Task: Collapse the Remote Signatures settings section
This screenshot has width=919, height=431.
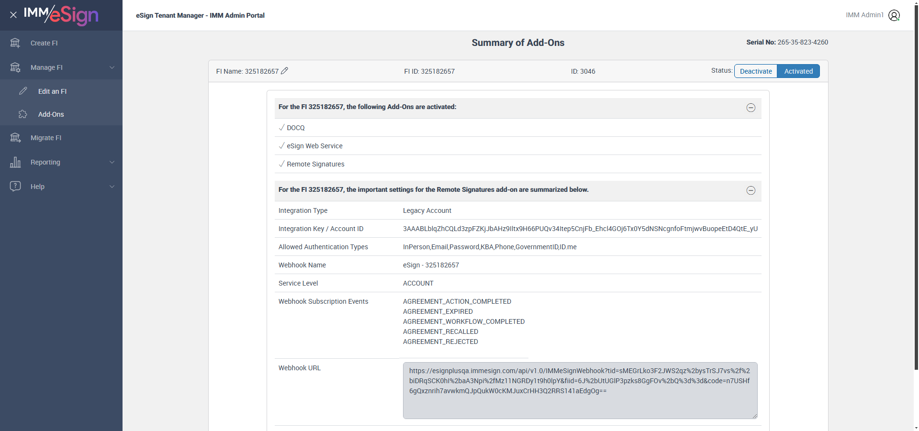Action: (x=751, y=190)
